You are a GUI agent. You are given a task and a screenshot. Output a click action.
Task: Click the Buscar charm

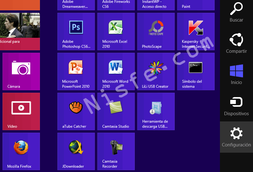coord(236,12)
